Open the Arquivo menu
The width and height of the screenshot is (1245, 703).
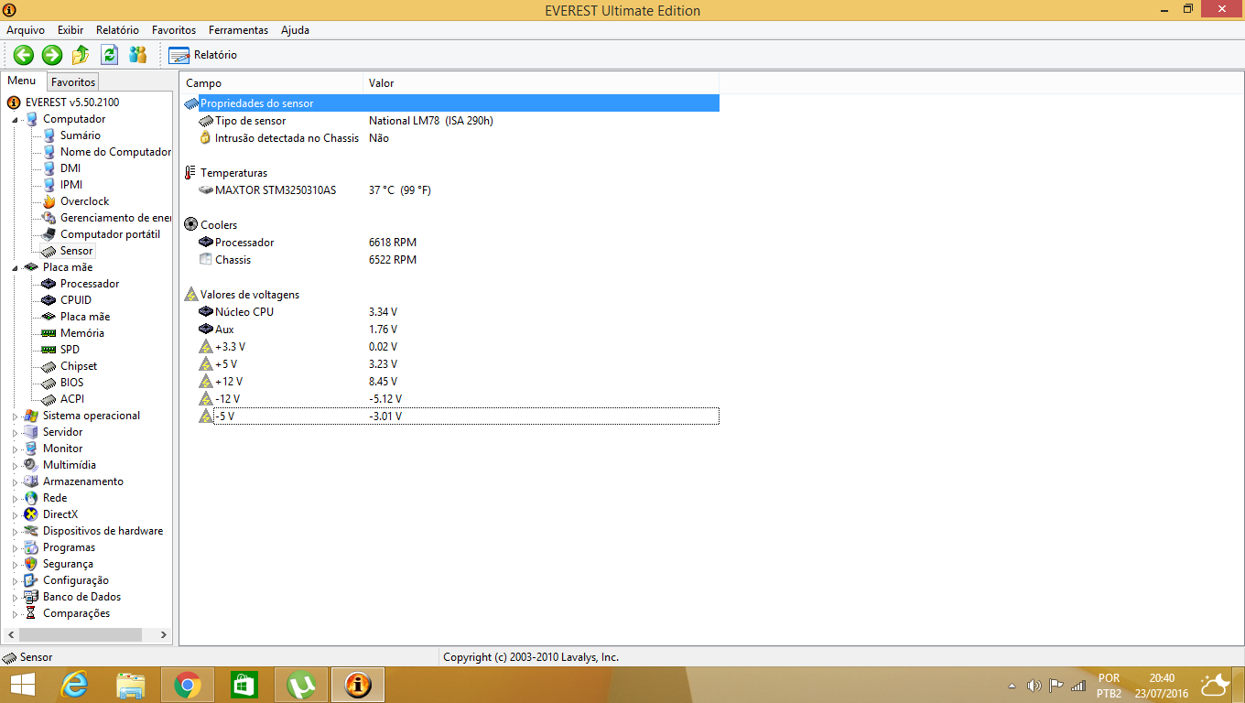pyautogui.click(x=26, y=30)
